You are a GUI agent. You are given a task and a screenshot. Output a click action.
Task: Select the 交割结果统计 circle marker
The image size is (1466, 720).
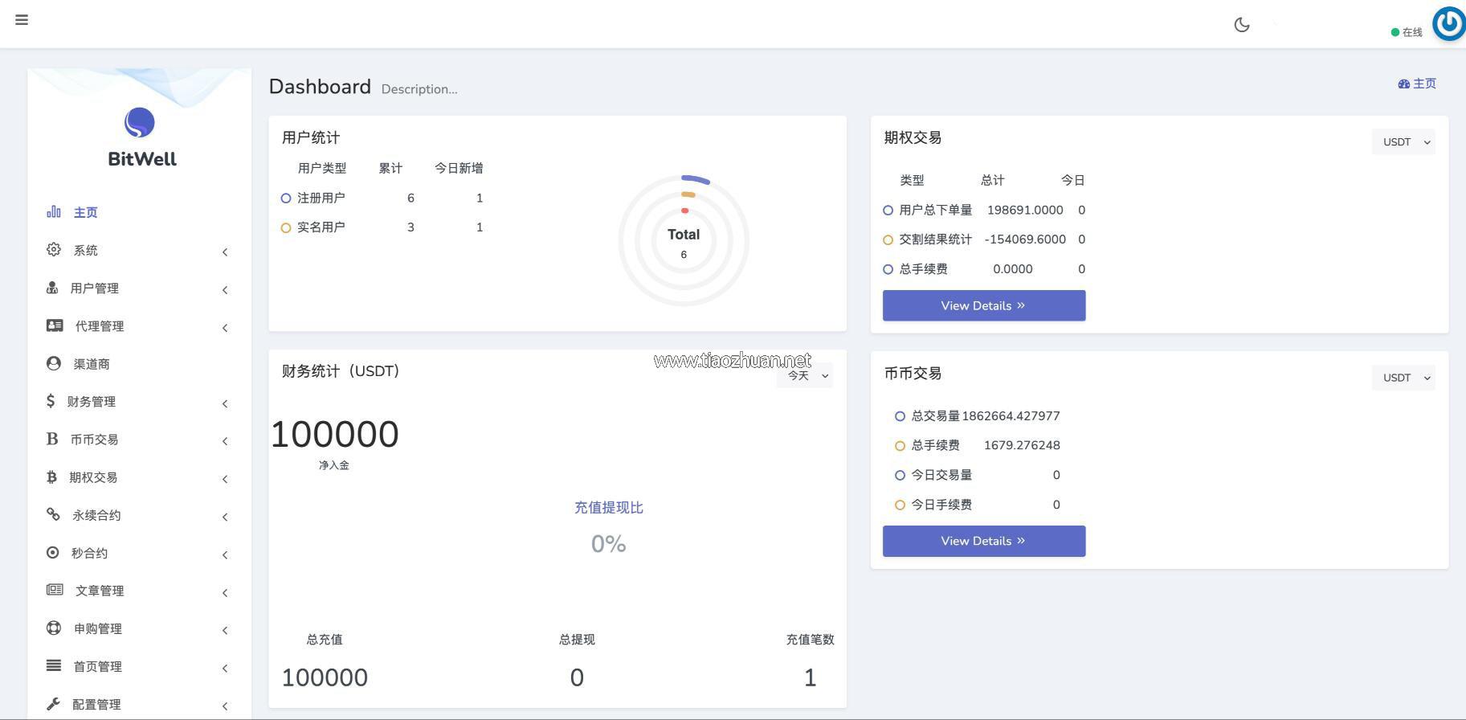[x=888, y=239]
